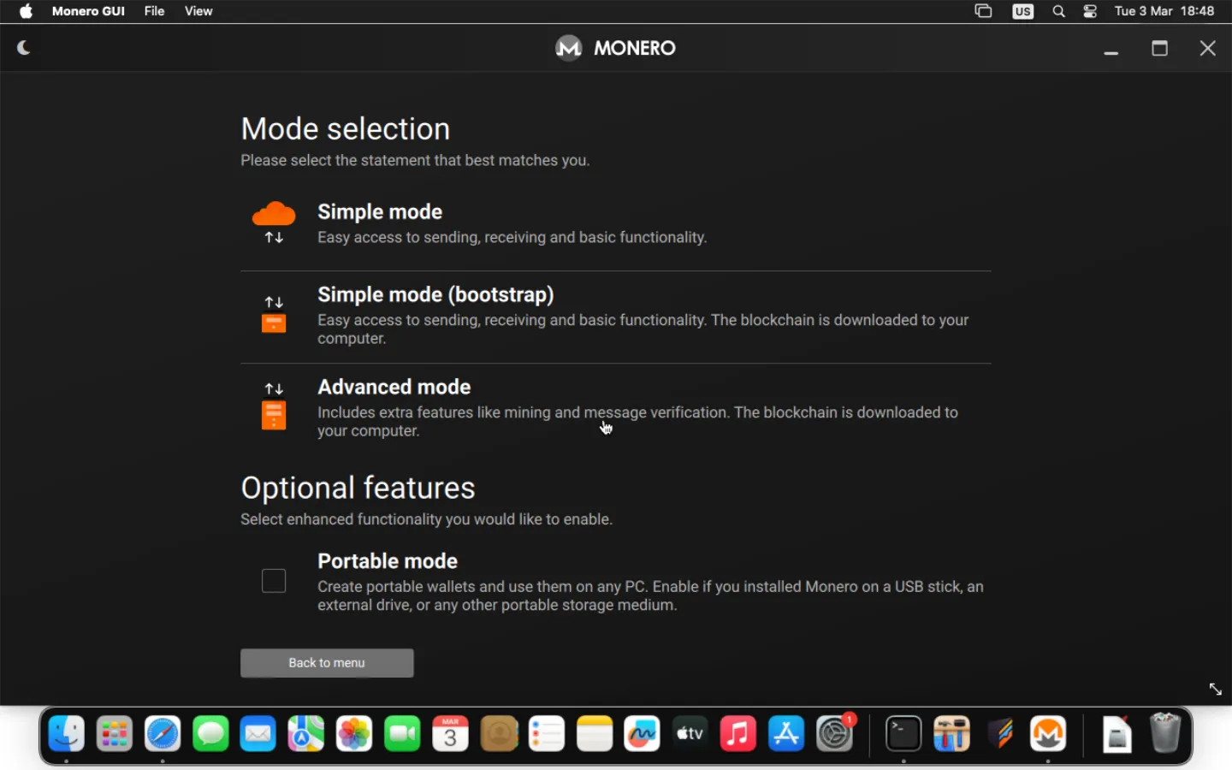Open Notes from the dock
This screenshot has width=1232, height=770.
pos(595,734)
